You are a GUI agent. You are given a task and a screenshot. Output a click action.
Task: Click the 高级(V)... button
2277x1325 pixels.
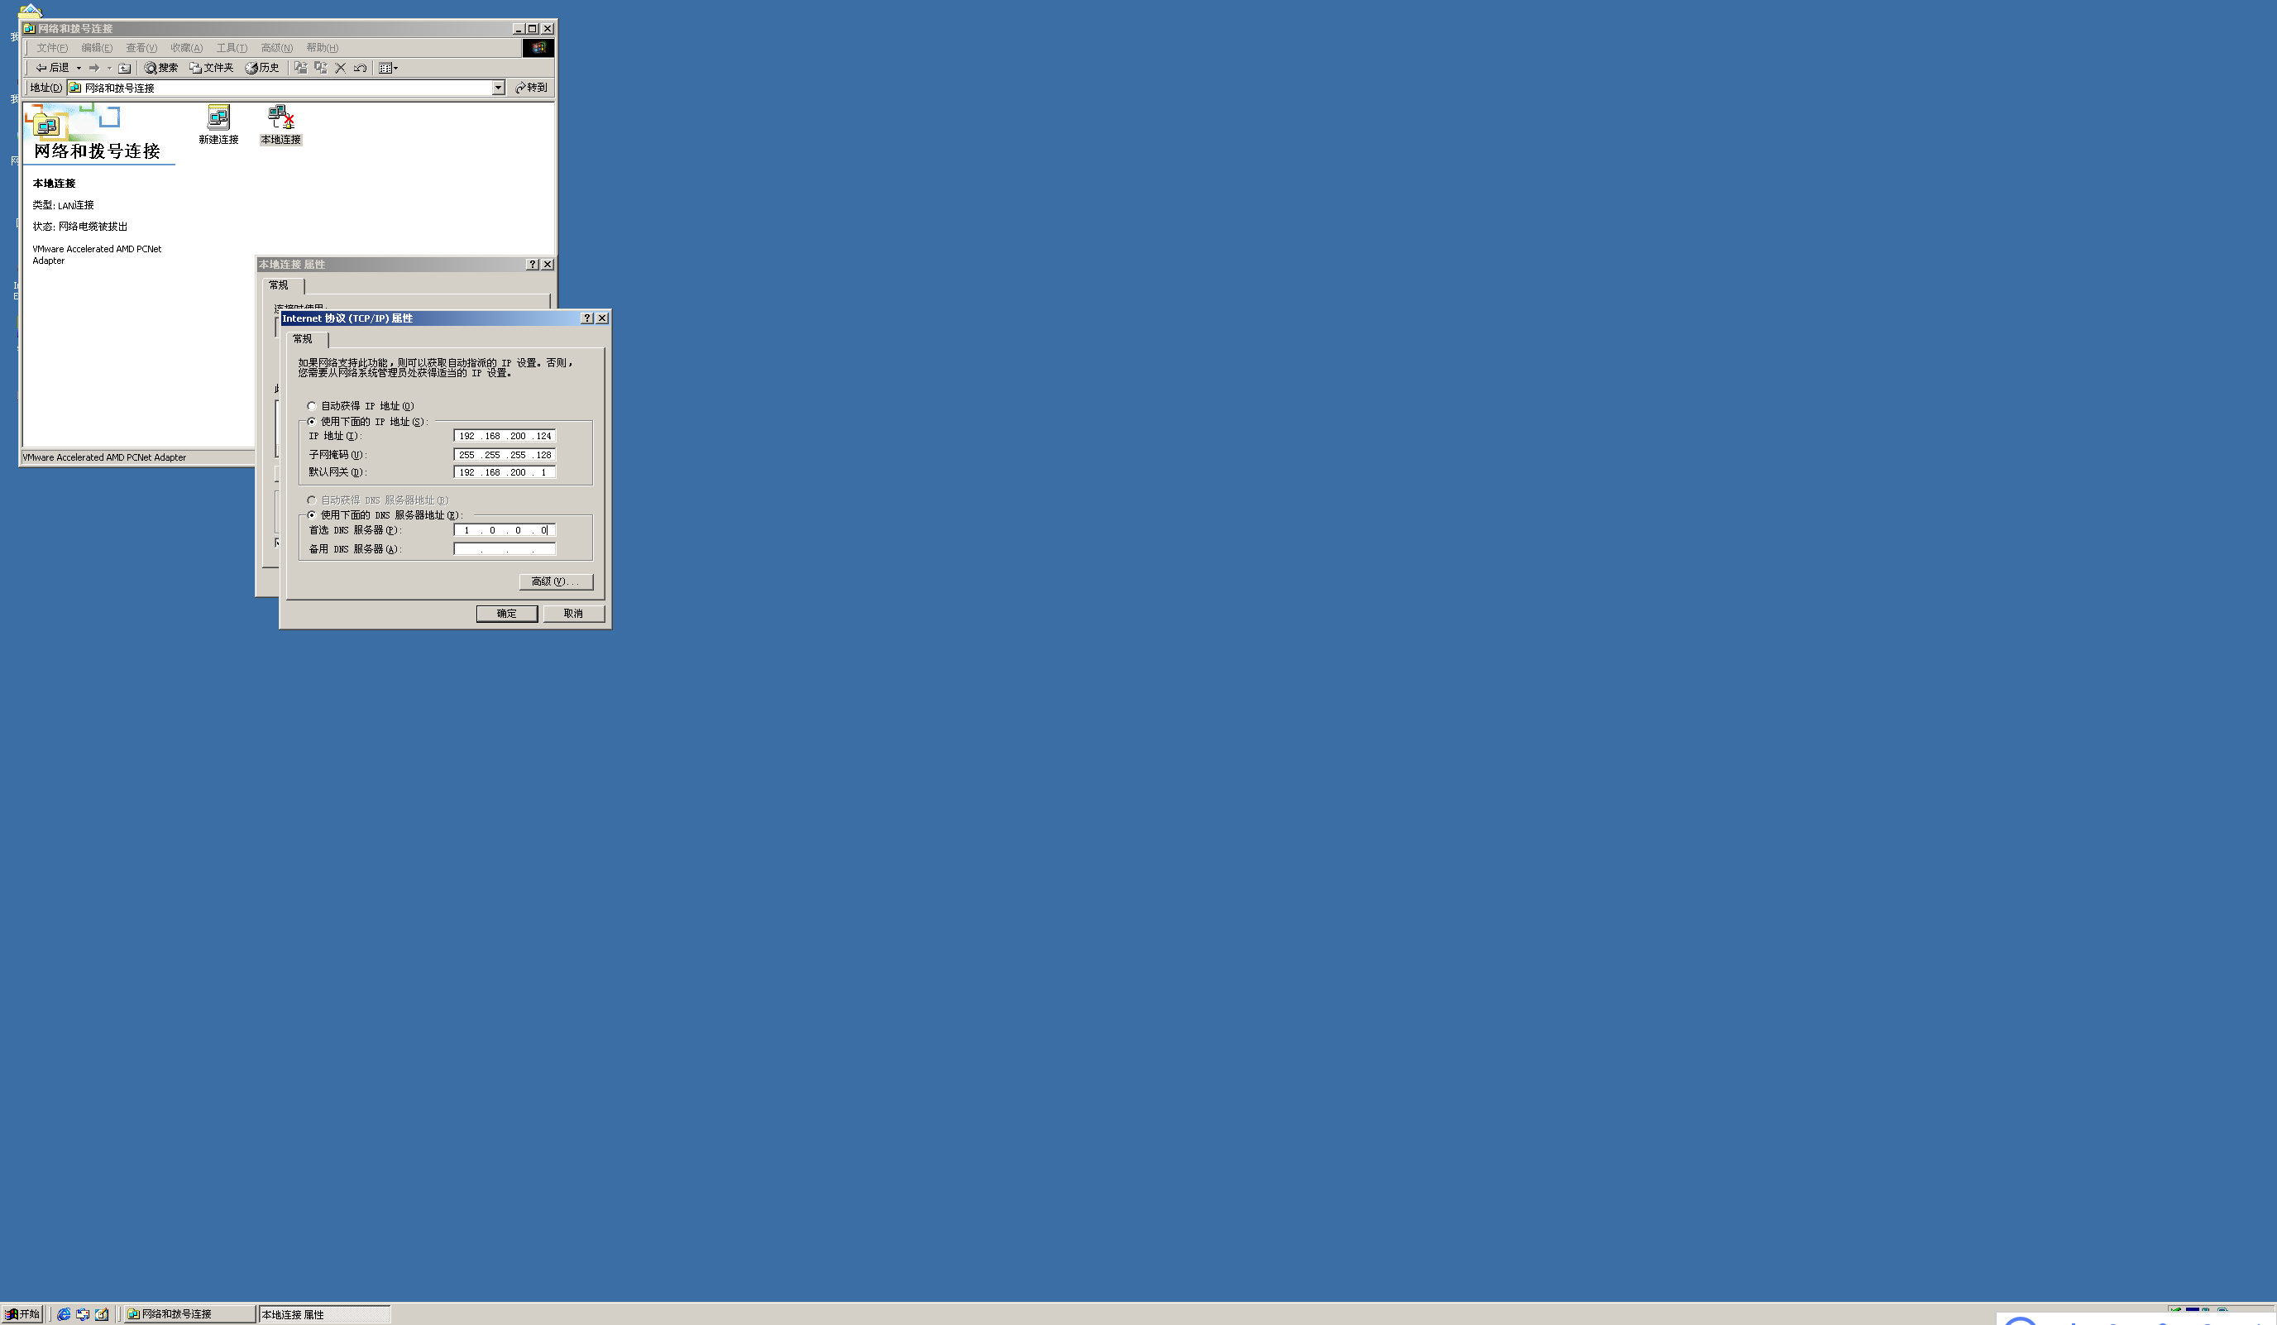coord(556,581)
